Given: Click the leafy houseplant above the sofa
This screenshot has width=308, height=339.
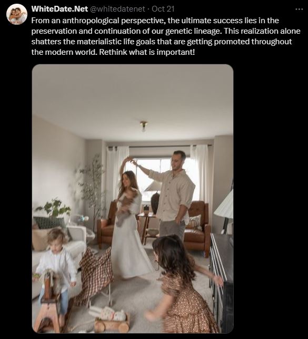Looking at the screenshot, I should pos(54,208).
